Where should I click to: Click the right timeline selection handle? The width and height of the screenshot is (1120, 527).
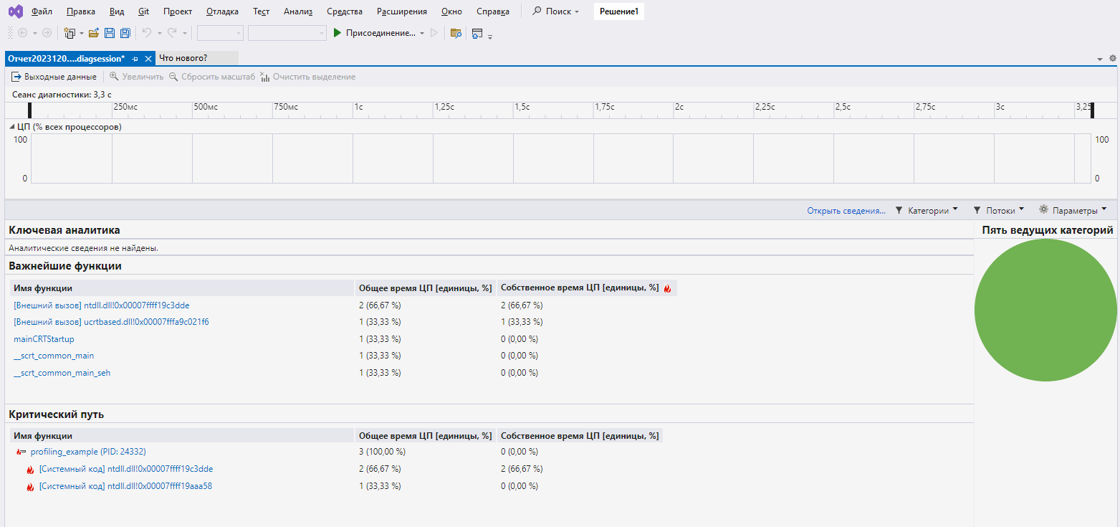[x=1093, y=110]
